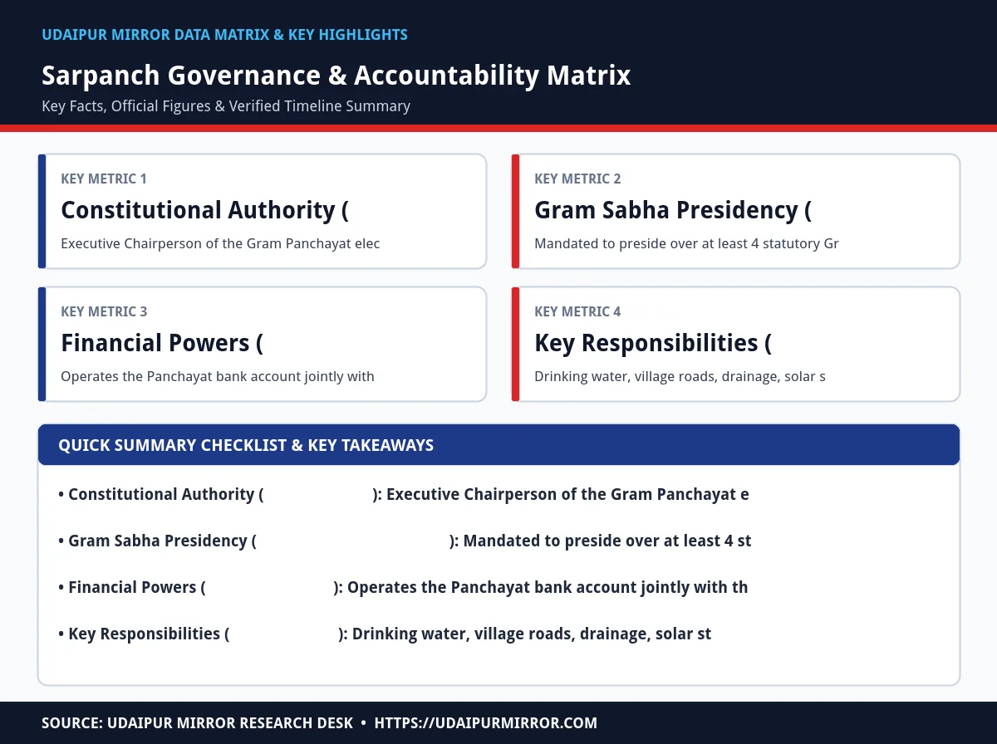Open the "Gram Sabha Presidency" card heading
The image size is (997, 744).
[x=673, y=210]
